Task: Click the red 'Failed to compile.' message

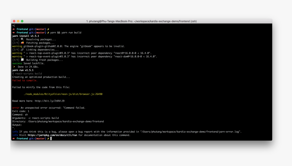Action: tap(25, 80)
